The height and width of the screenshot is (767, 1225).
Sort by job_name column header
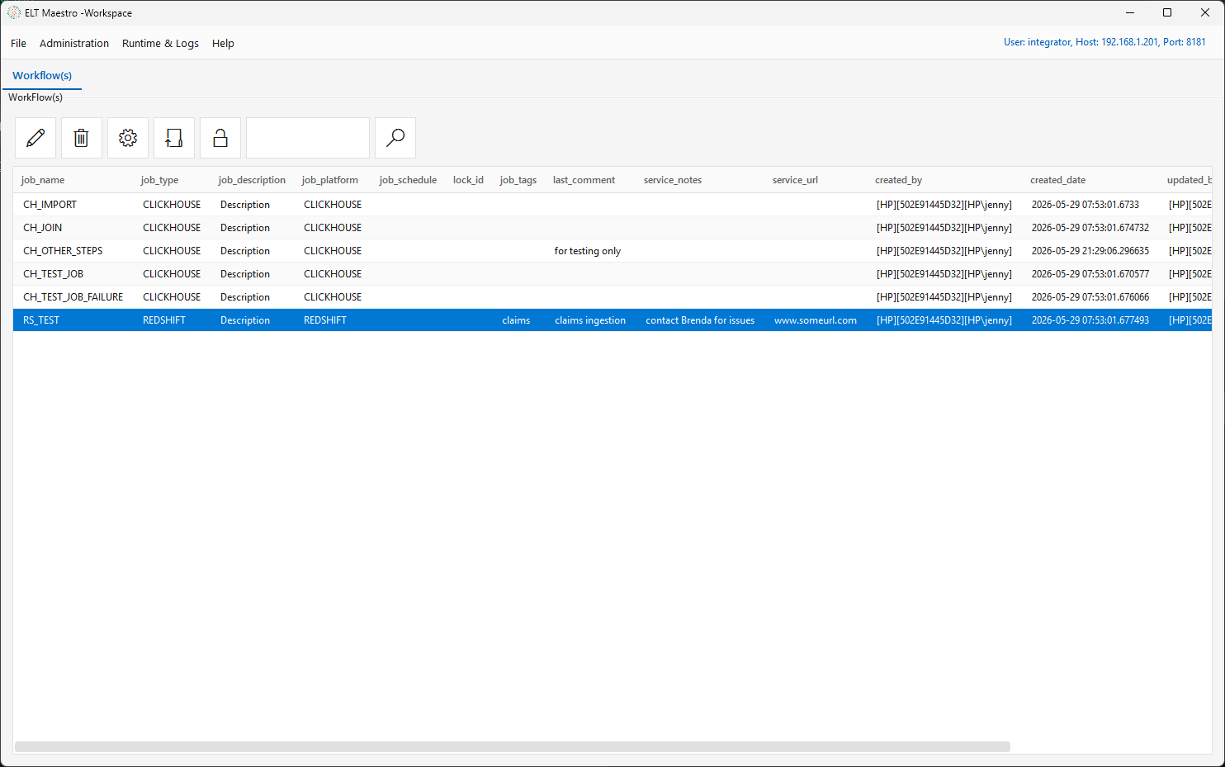coord(43,180)
